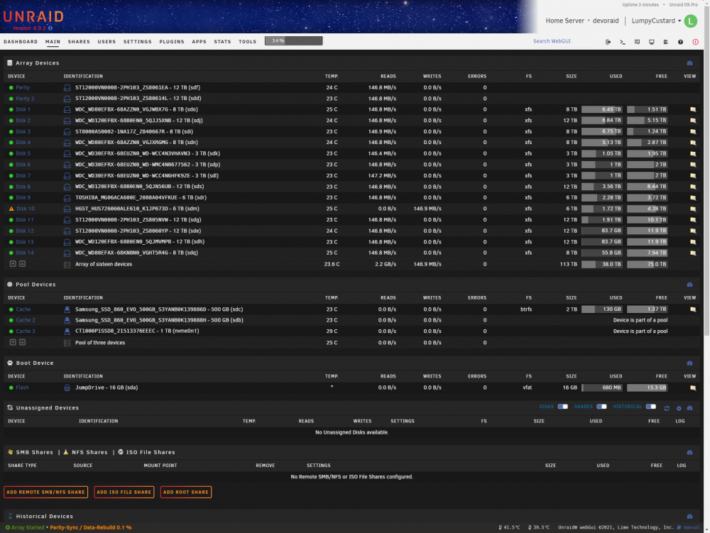Go to the USERS tab
The height and width of the screenshot is (533, 710).
coord(106,42)
